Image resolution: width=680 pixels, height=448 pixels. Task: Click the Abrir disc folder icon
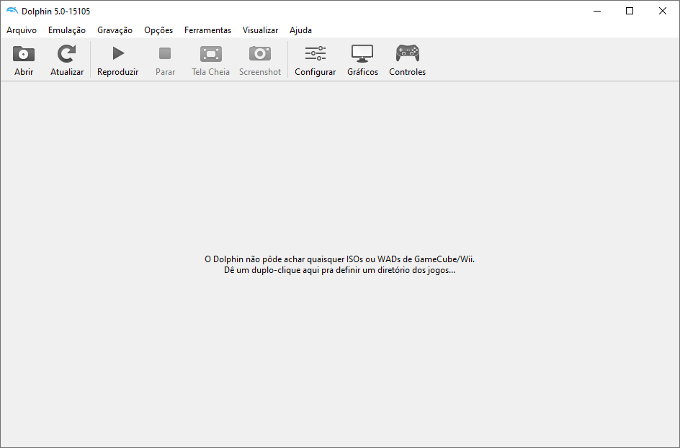(x=24, y=54)
